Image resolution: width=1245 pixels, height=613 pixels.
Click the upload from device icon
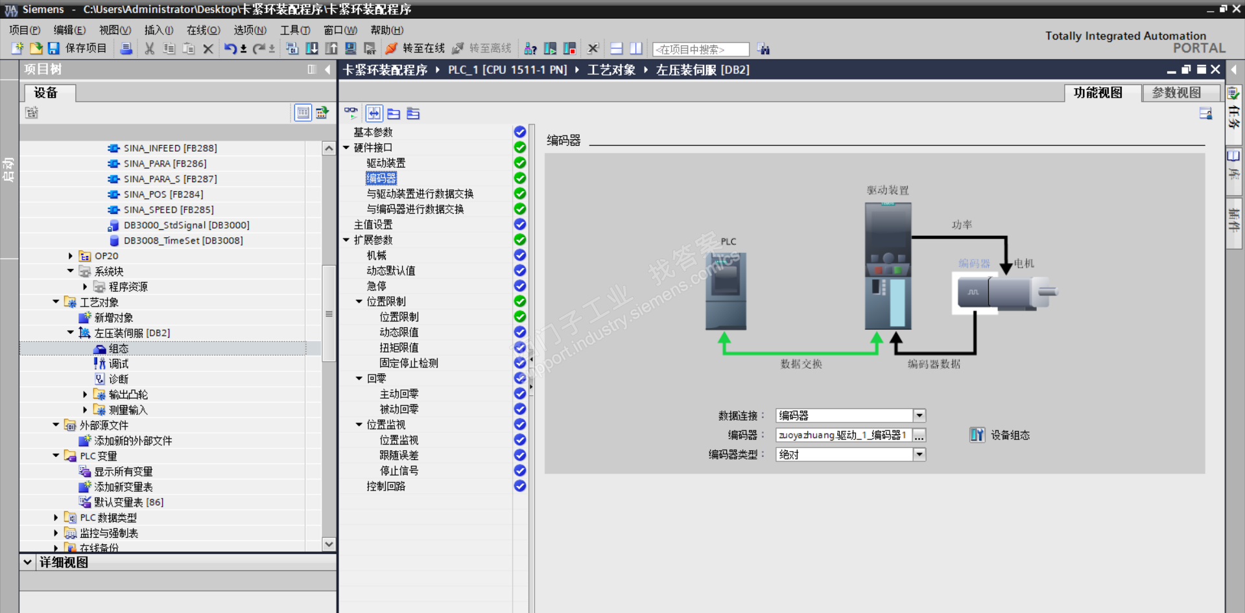(331, 49)
